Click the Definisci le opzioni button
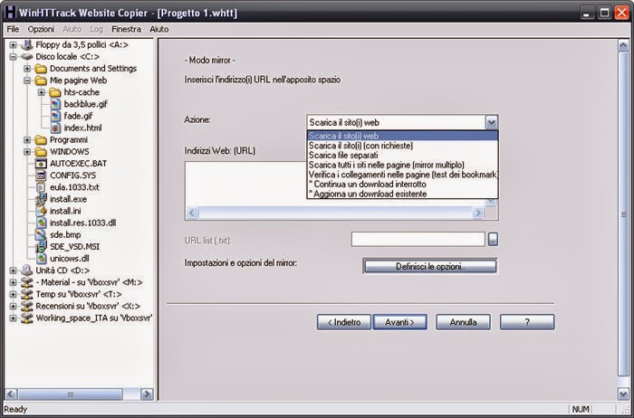 coord(430,267)
